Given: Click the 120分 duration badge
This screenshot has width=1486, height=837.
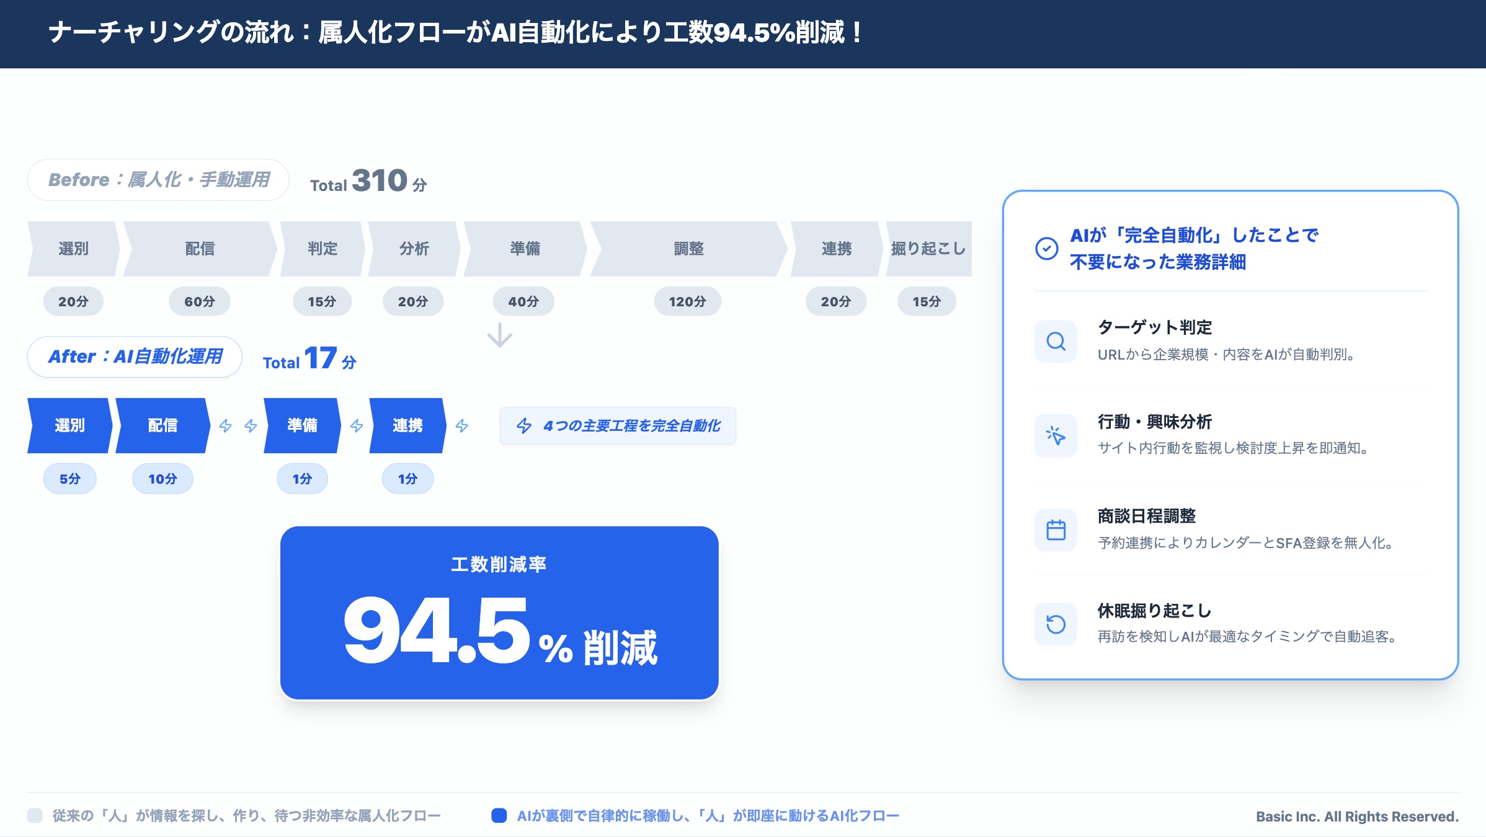Looking at the screenshot, I should point(687,301).
